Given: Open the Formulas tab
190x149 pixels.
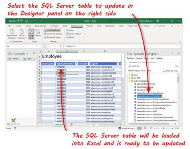Looking at the screenshot, I should [x=55, y=26].
